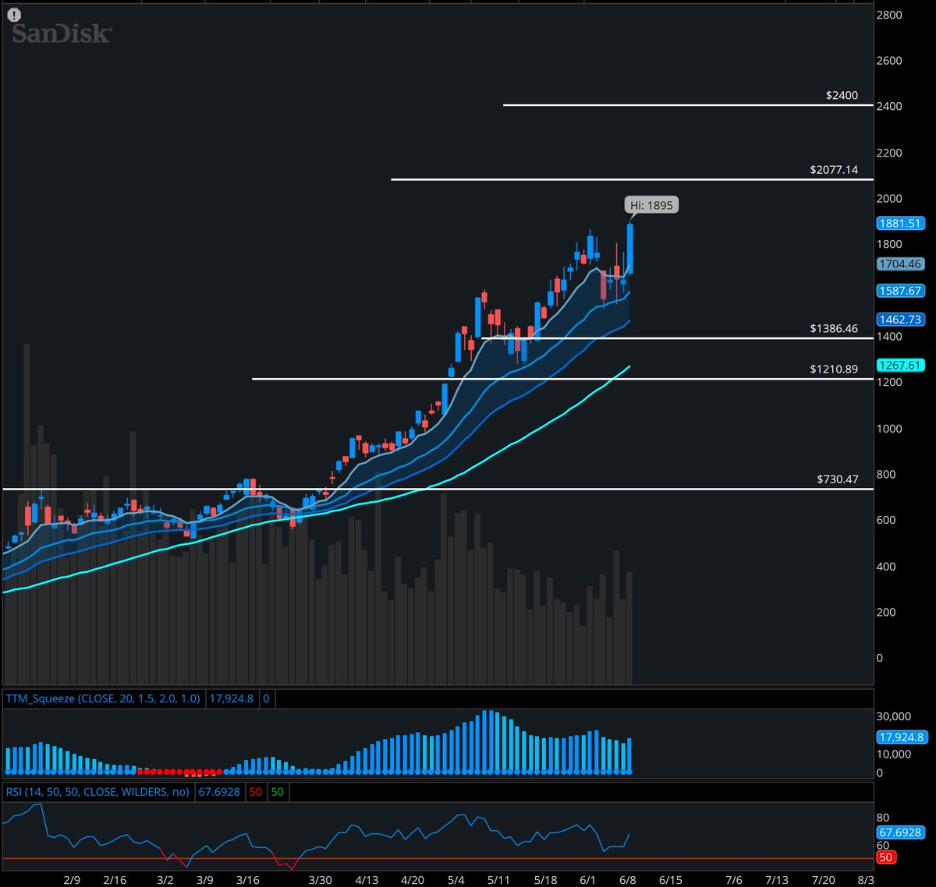Select the $1210.89 price level label
The height and width of the screenshot is (887, 936).
(x=834, y=369)
